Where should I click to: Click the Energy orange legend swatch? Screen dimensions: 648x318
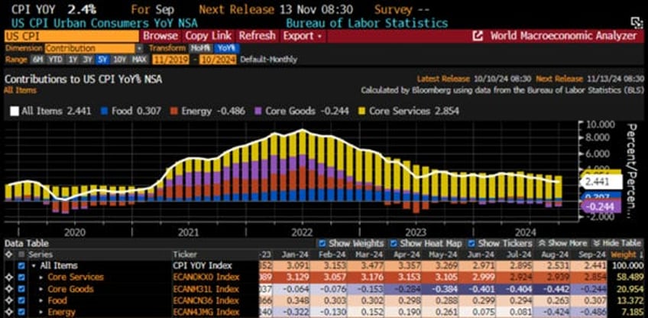(x=174, y=112)
